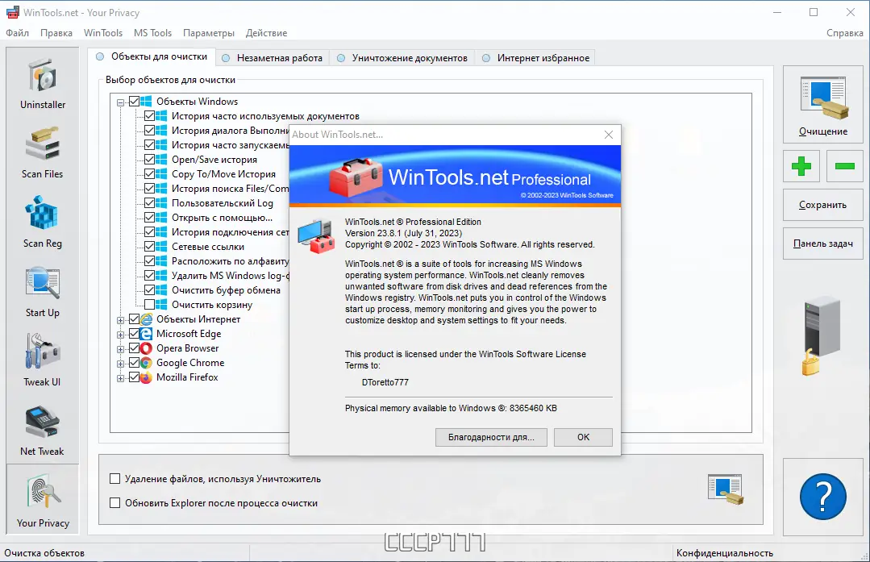Open the Scan Files tool
The height and width of the screenshot is (562, 870).
43,152
